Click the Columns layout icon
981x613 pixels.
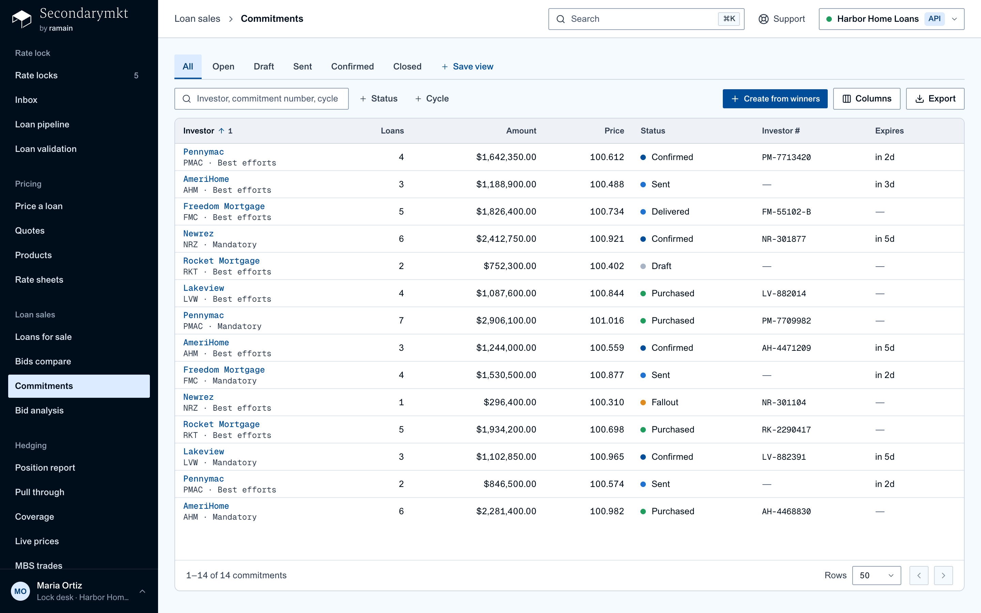846,98
